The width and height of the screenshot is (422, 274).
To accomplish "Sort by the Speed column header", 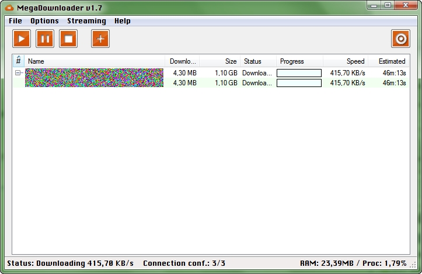I will click(346, 61).
